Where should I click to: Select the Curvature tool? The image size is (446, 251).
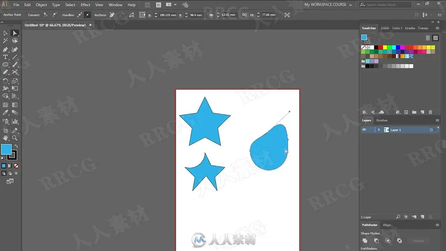click(x=15, y=49)
